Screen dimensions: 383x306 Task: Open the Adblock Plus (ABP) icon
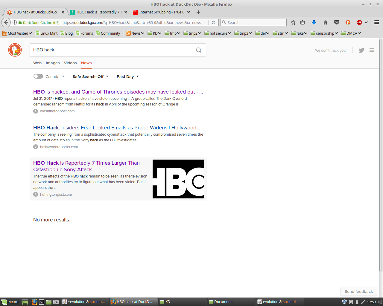click(x=359, y=22)
